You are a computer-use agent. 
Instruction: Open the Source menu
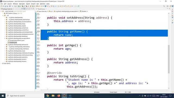(x=10, y=4)
